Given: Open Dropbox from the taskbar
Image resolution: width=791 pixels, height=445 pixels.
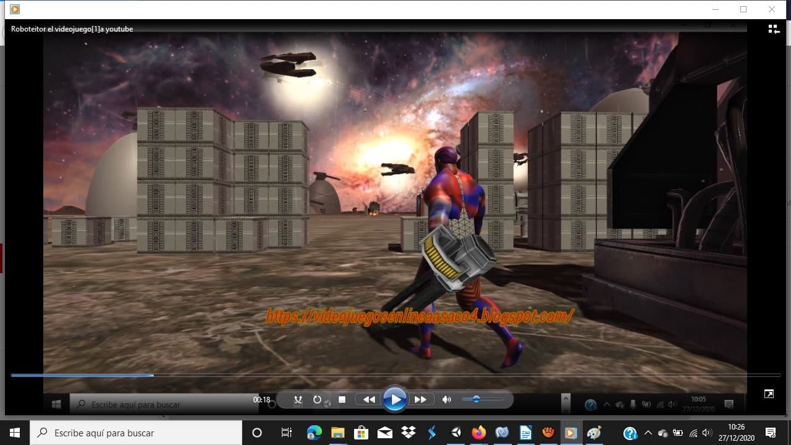Looking at the screenshot, I should coord(408,433).
